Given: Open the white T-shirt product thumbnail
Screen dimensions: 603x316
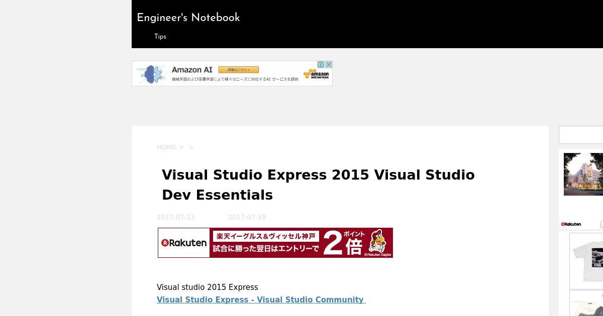Looking at the screenshot, I should [586, 261].
